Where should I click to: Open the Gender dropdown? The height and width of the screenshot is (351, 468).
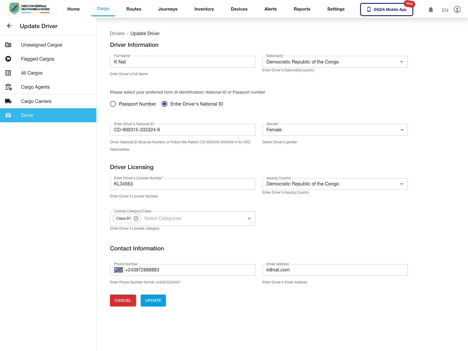click(x=402, y=130)
